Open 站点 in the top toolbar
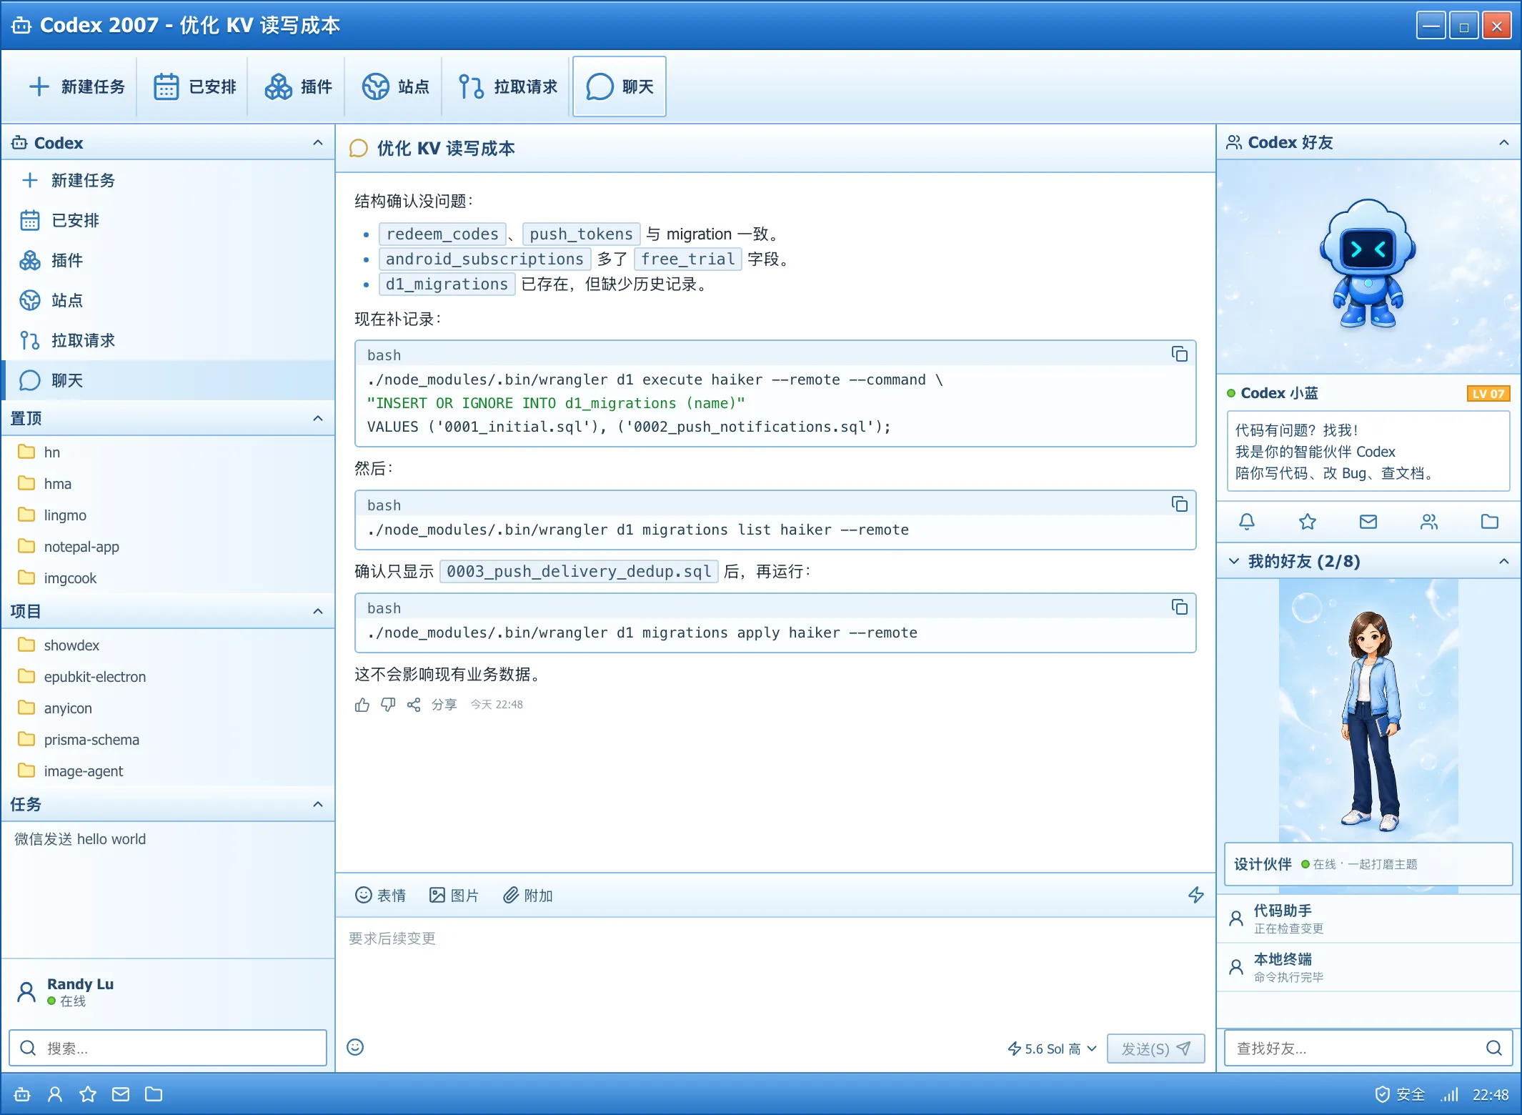 (x=395, y=86)
